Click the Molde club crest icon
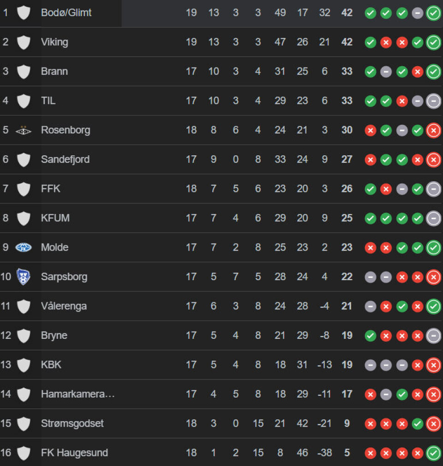This screenshot has width=443, height=466. click(24, 247)
